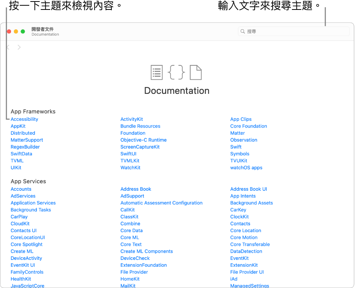Select the ScreenCaptureKit link
The image size is (355, 288).
coord(140,147)
